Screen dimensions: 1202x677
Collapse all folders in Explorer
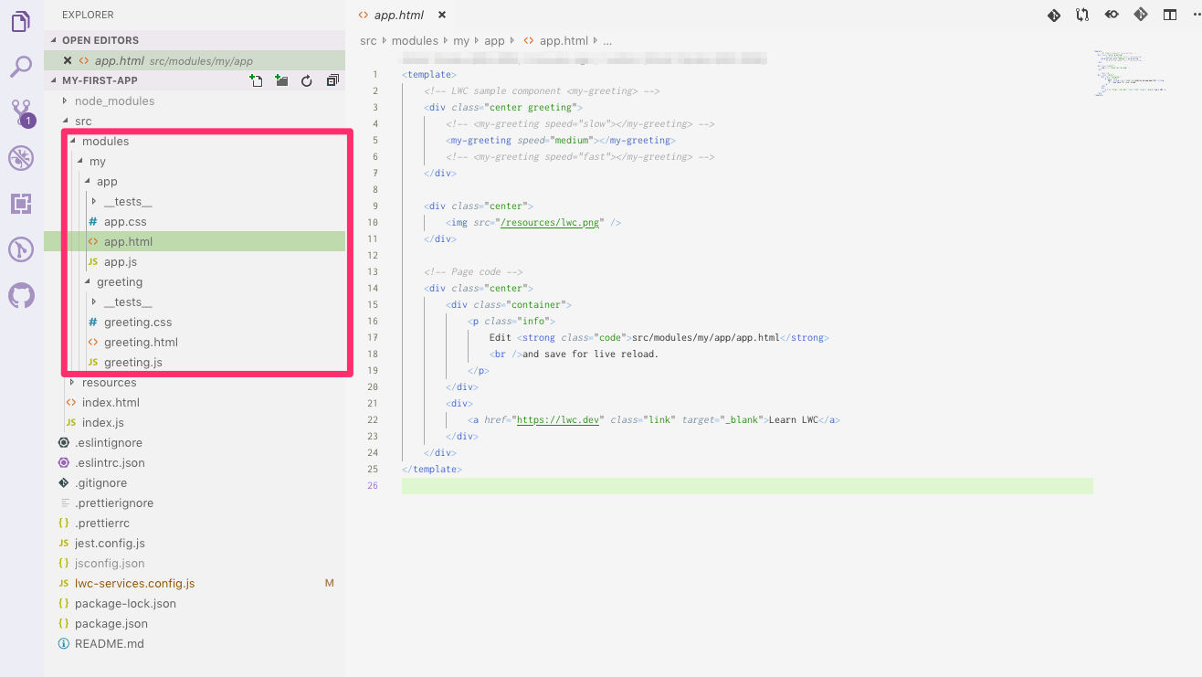332,80
